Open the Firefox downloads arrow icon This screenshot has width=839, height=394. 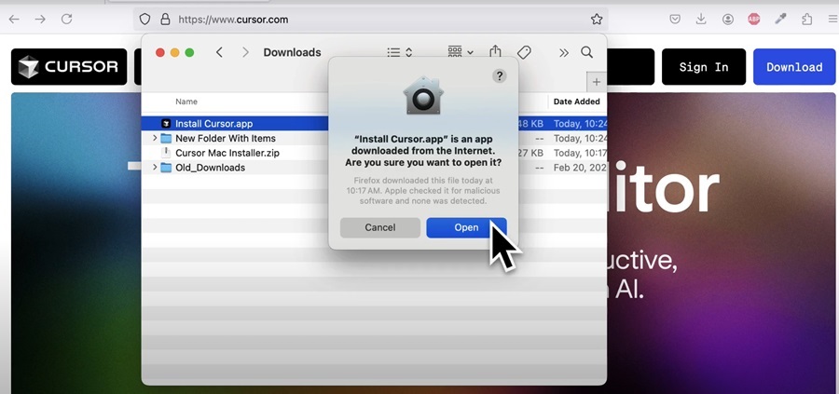[x=701, y=20]
